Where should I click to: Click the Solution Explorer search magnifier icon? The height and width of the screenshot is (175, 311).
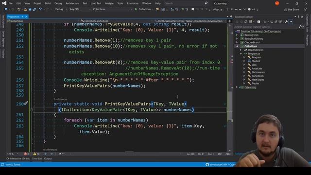pos(300,27)
